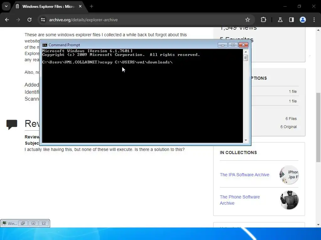
Task: Click the Win... taskbar window icon
Action: pyautogui.click(x=4, y=223)
